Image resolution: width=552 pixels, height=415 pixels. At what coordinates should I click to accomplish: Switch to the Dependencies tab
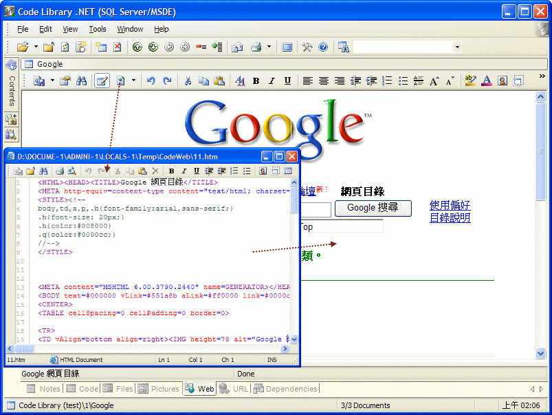pyautogui.click(x=285, y=389)
